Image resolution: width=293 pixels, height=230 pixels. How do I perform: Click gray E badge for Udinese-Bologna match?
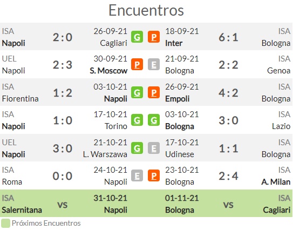coord(154,148)
